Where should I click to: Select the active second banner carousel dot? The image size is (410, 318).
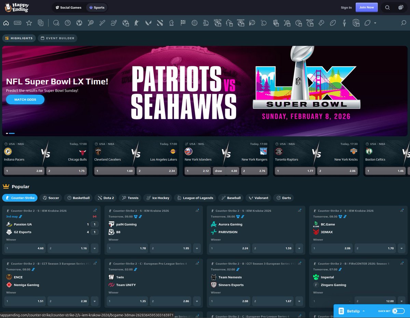(12, 133)
